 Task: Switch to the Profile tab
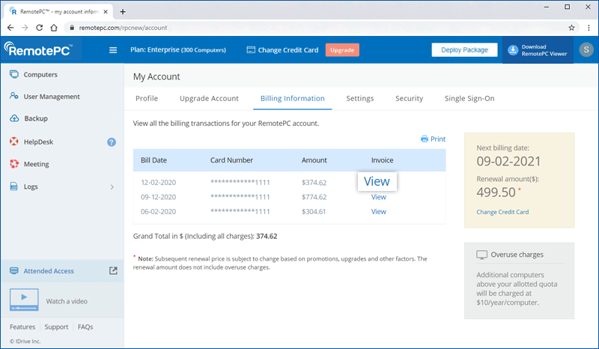(147, 98)
